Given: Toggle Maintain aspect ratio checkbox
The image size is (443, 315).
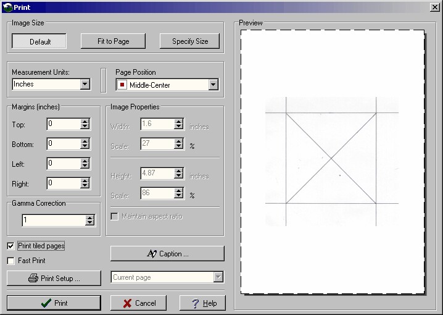Looking at the screenshot, I should 114,217.
